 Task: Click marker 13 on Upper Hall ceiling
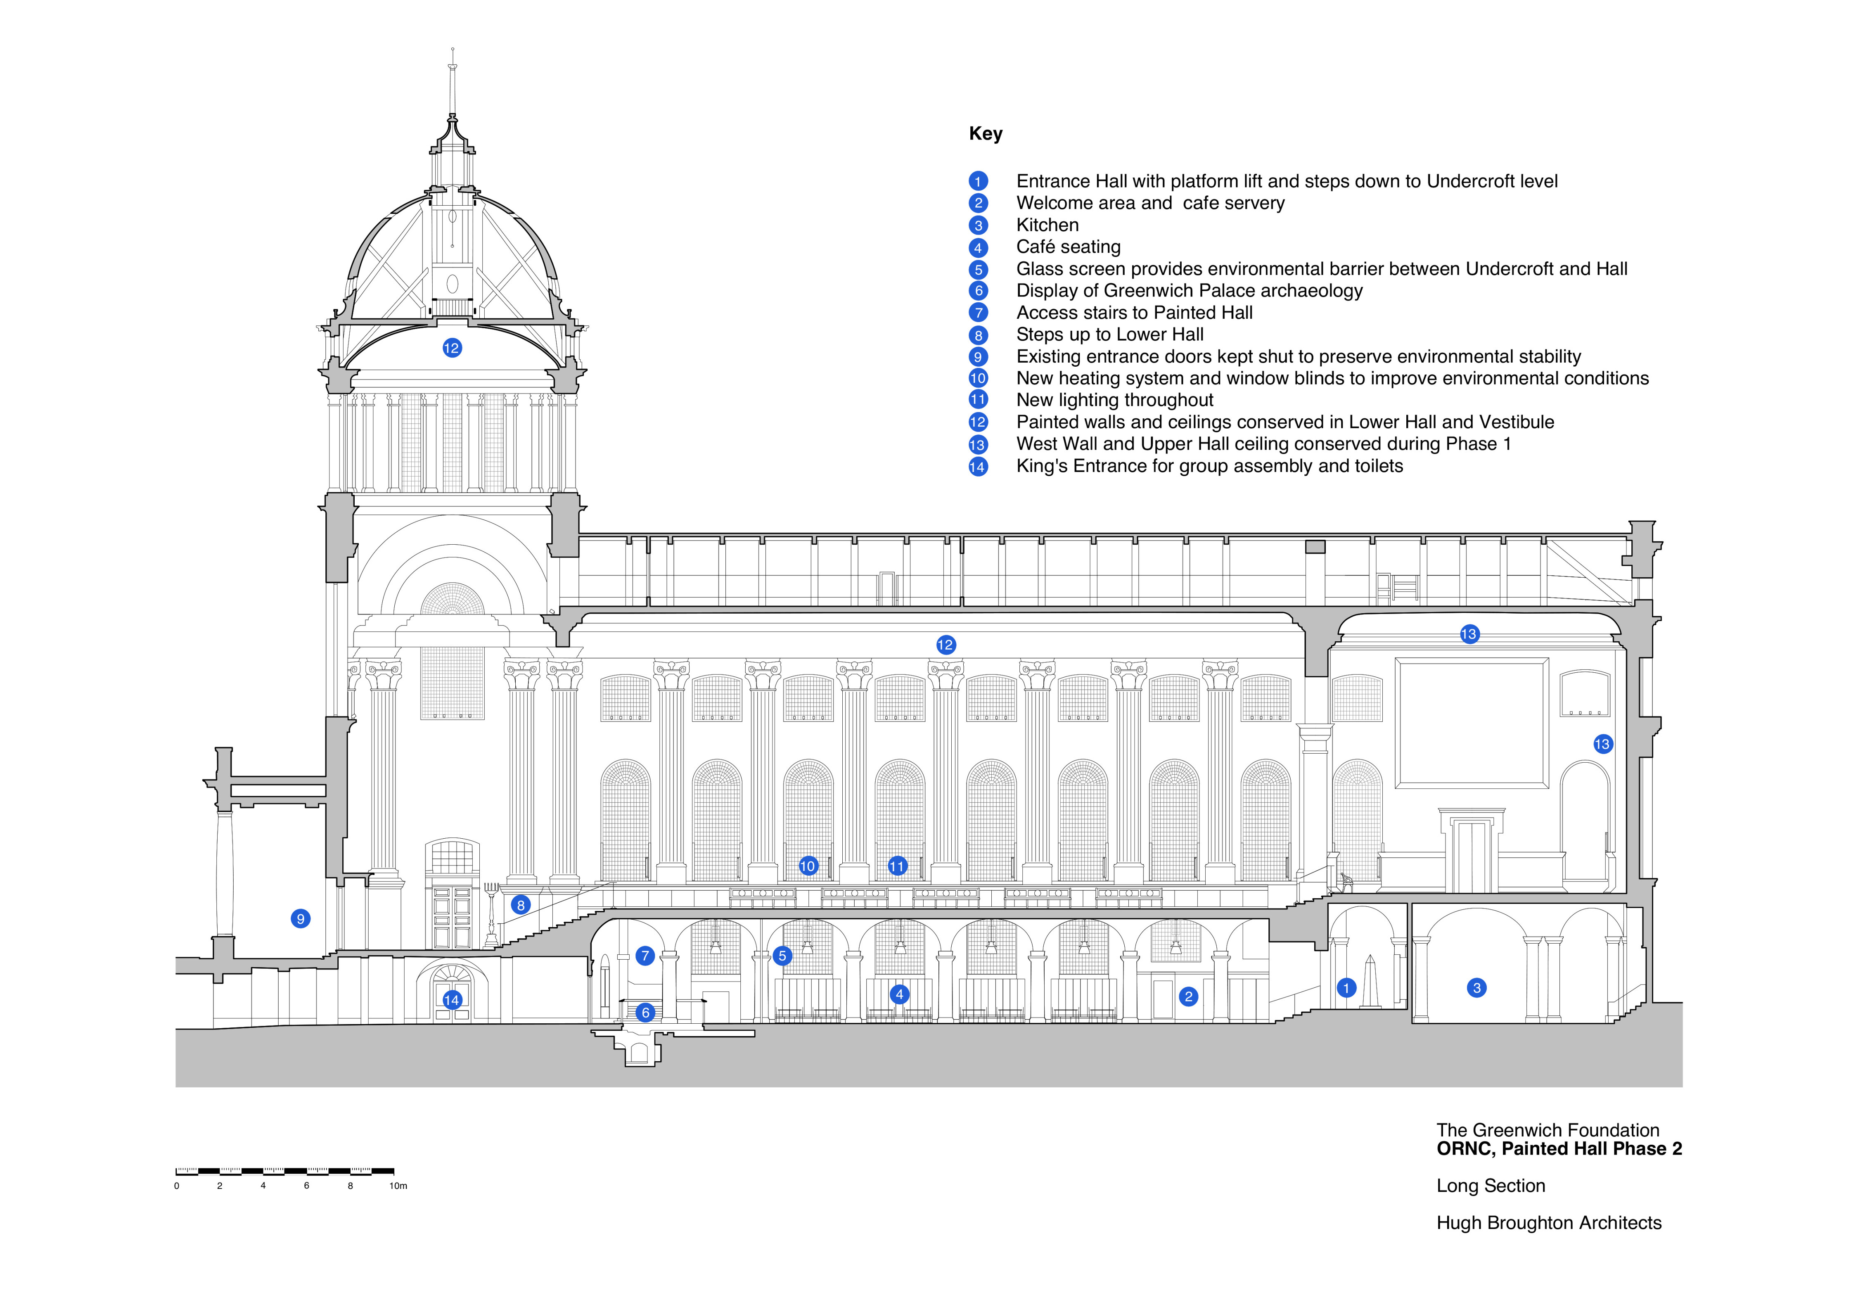[x=1469, y=634]
